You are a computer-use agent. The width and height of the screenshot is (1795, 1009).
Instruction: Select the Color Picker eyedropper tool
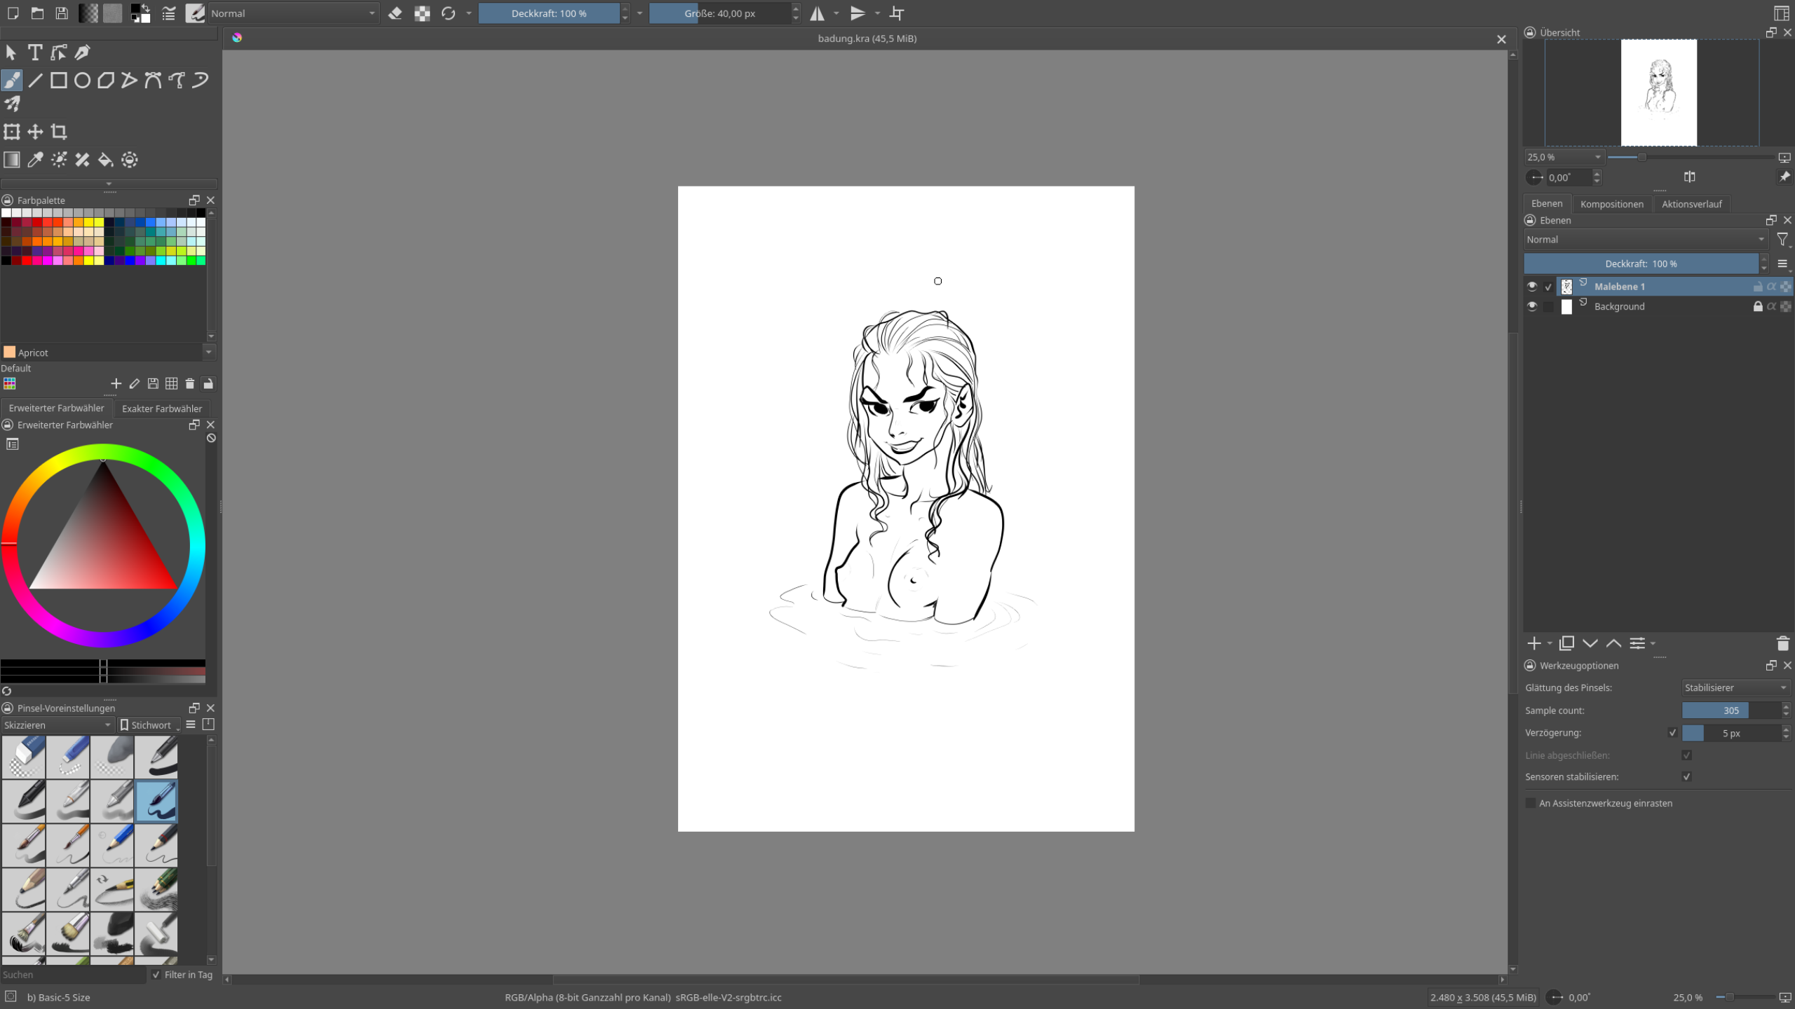coord(35,160)
